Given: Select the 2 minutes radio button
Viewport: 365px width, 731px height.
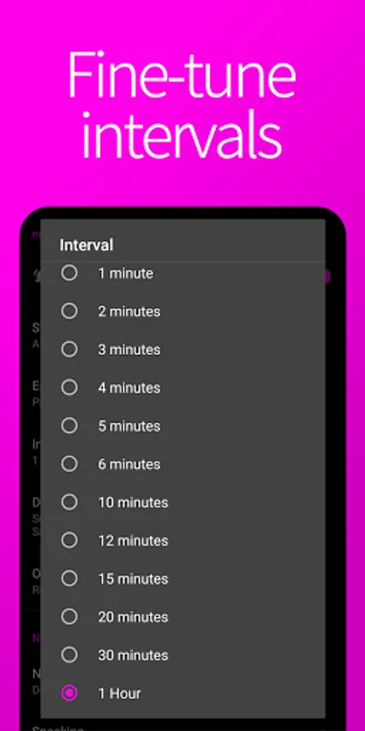Looking at the screenshot, I should [70, 311].
